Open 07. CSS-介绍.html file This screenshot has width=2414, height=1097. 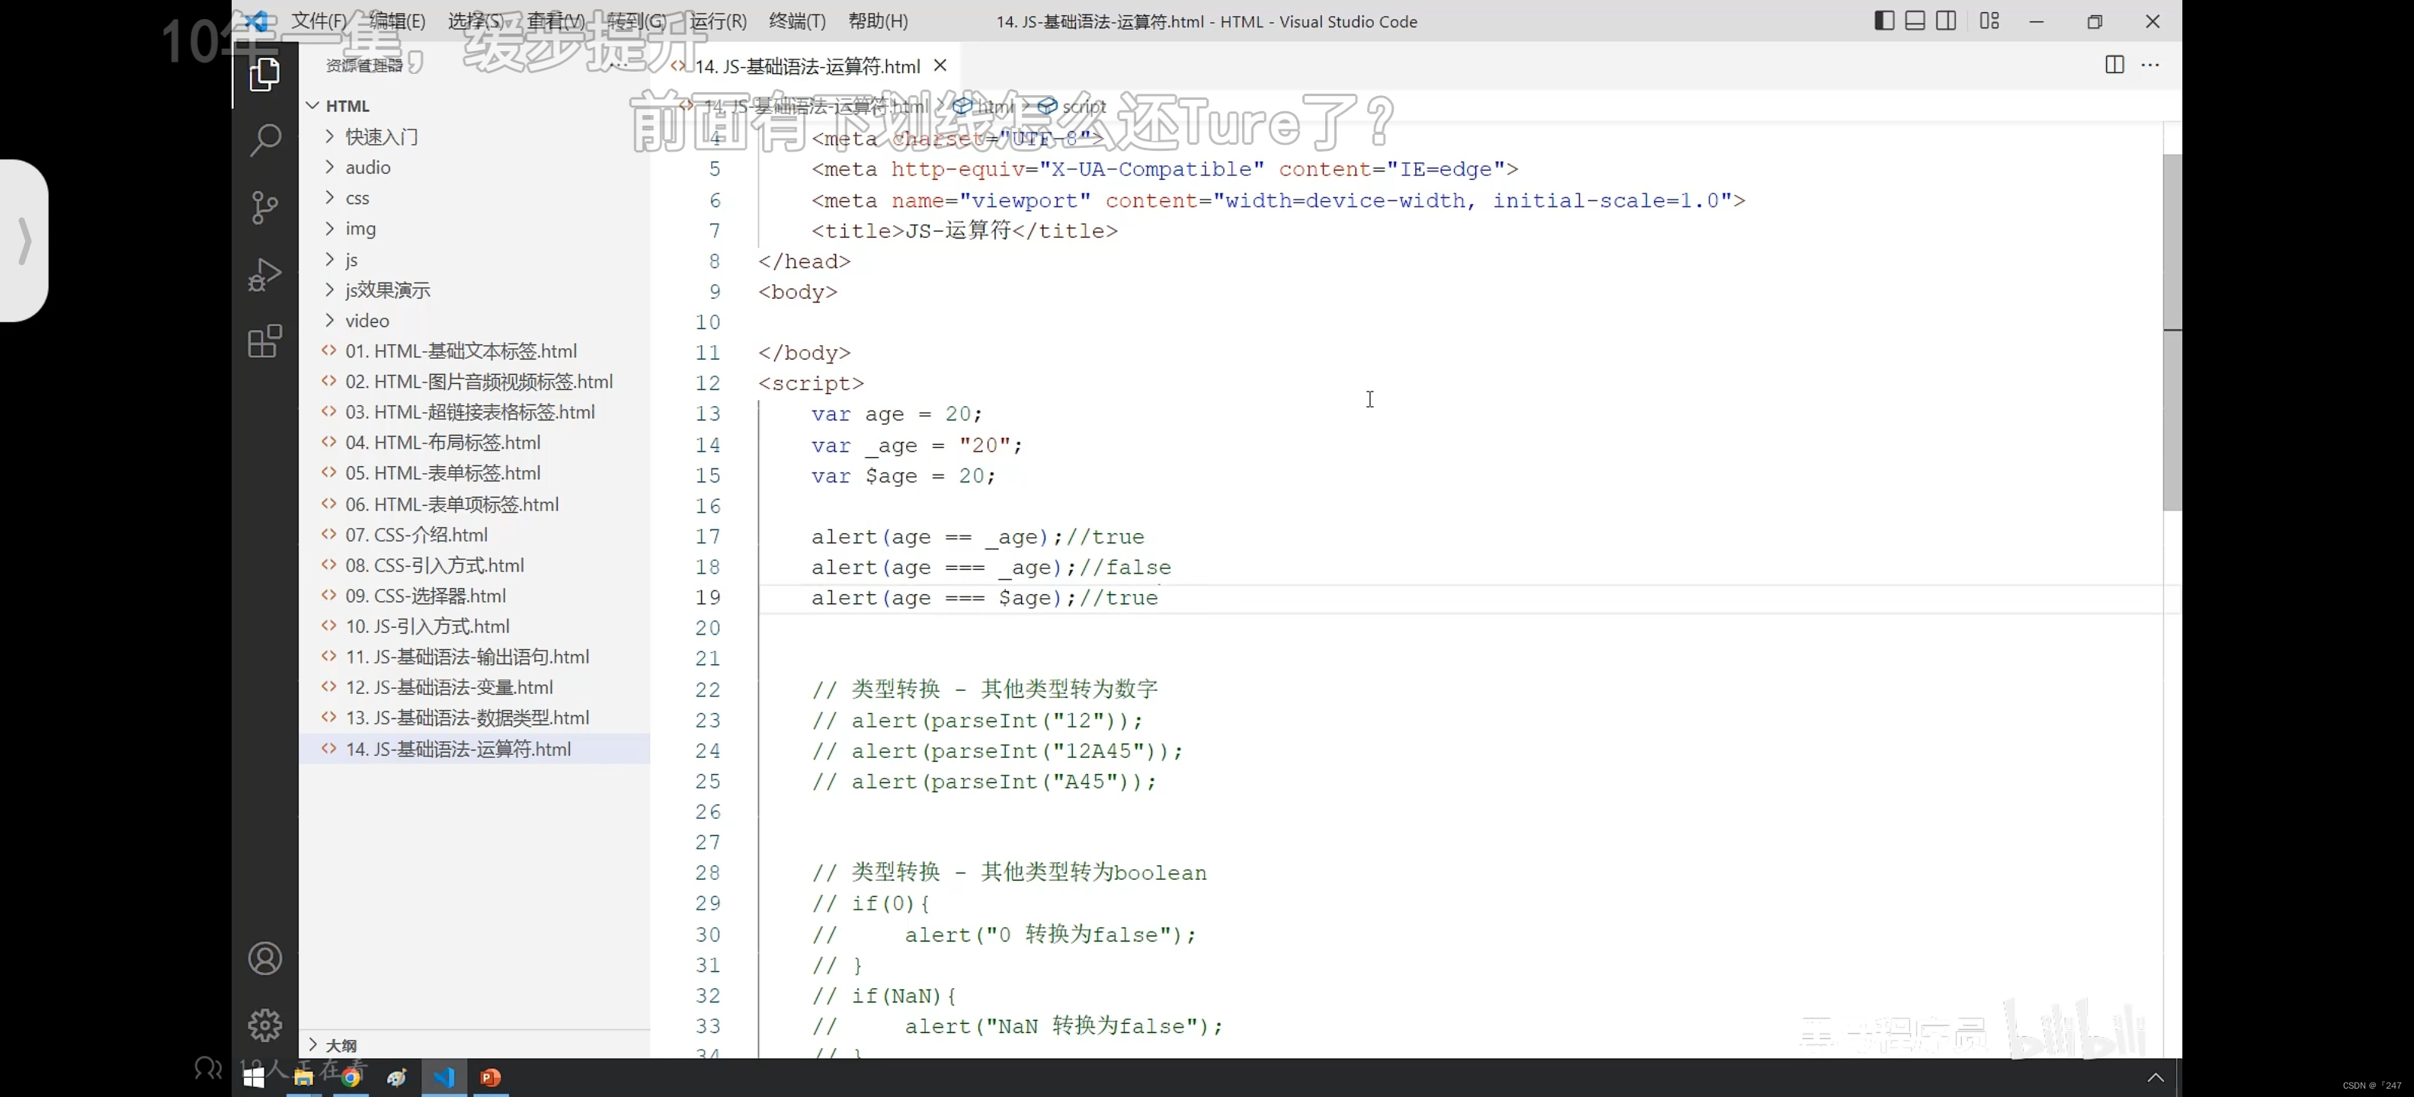pos(475,535)
